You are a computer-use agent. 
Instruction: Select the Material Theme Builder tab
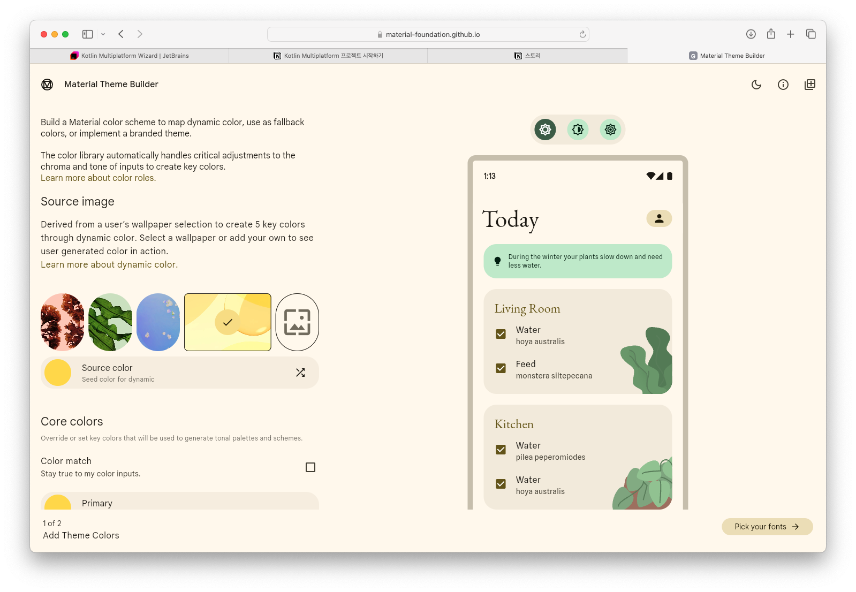click(726, 56)
